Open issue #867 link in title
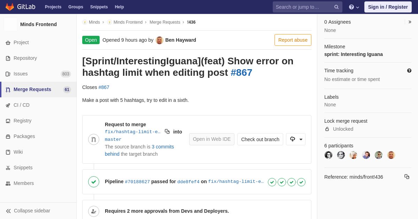 tap(241, 72)
